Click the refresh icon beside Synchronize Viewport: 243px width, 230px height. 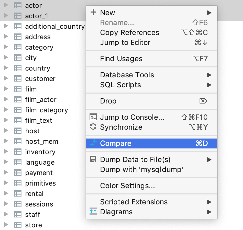pos(93,127)
